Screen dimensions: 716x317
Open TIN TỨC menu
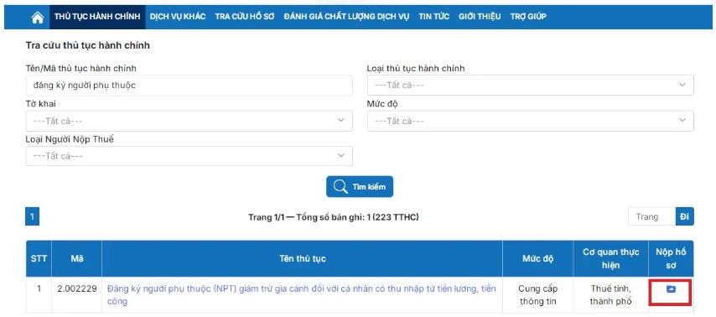pos(433,17)
